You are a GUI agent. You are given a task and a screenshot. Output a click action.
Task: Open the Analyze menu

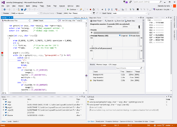pyautogui.click(x=62, y=6)
